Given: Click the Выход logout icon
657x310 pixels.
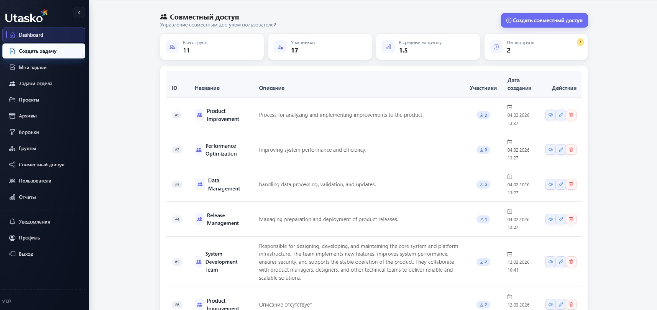Looking at the screenshot, I should 12,254.
